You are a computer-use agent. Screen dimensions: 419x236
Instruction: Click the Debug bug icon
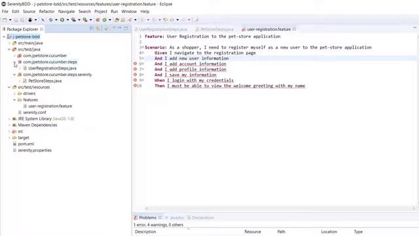coord(50,20)
